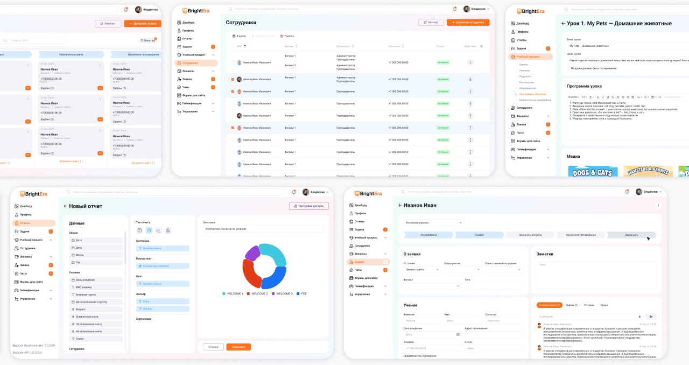The image size is (689, 365).
Task: Click attachment paperclip in Сообщение field
Action: (x=639, y=317)
